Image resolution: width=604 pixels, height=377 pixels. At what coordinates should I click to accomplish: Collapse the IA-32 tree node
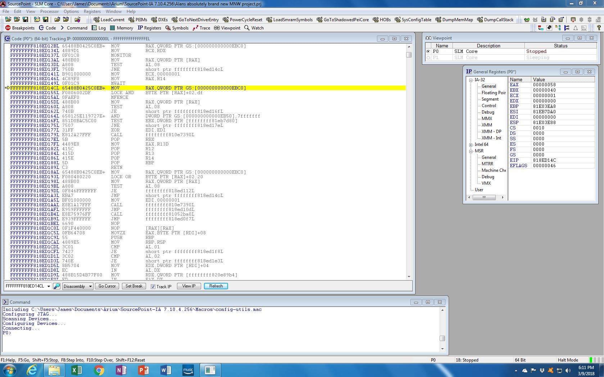[471, 80]
